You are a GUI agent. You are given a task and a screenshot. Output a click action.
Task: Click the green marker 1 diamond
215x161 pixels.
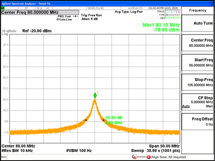pos(95,96)
